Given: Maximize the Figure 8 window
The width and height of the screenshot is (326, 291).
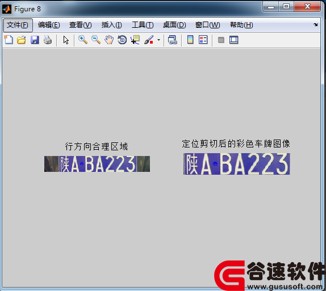Looking at the screenshot, I should [286, 7].
